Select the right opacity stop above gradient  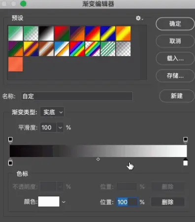186,140
